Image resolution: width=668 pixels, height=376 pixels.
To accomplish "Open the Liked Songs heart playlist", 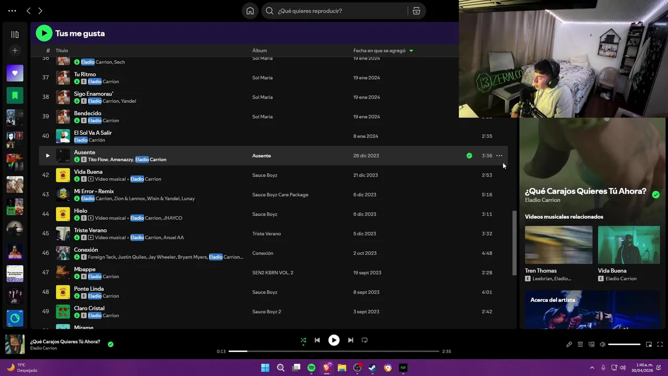I will (15, 73).
